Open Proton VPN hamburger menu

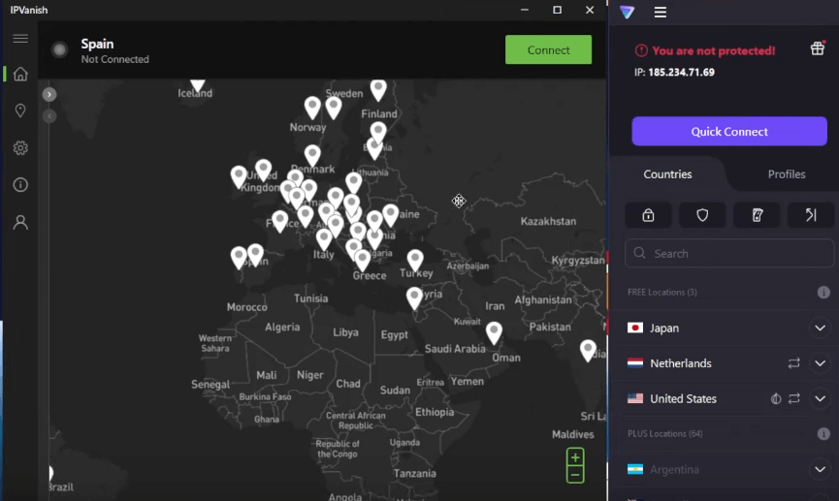(x=661, y=12)
